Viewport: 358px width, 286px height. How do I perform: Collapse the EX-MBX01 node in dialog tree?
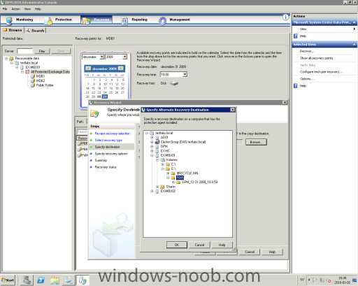152,155
